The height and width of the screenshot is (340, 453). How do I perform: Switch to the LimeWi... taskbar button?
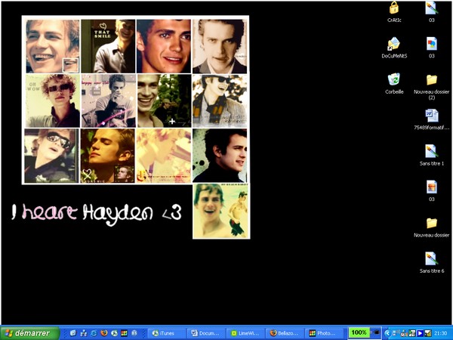(x=245, y=333)
